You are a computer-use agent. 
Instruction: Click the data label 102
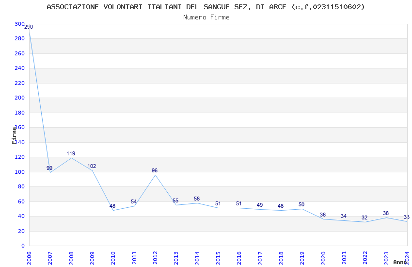tap(92, 166)
